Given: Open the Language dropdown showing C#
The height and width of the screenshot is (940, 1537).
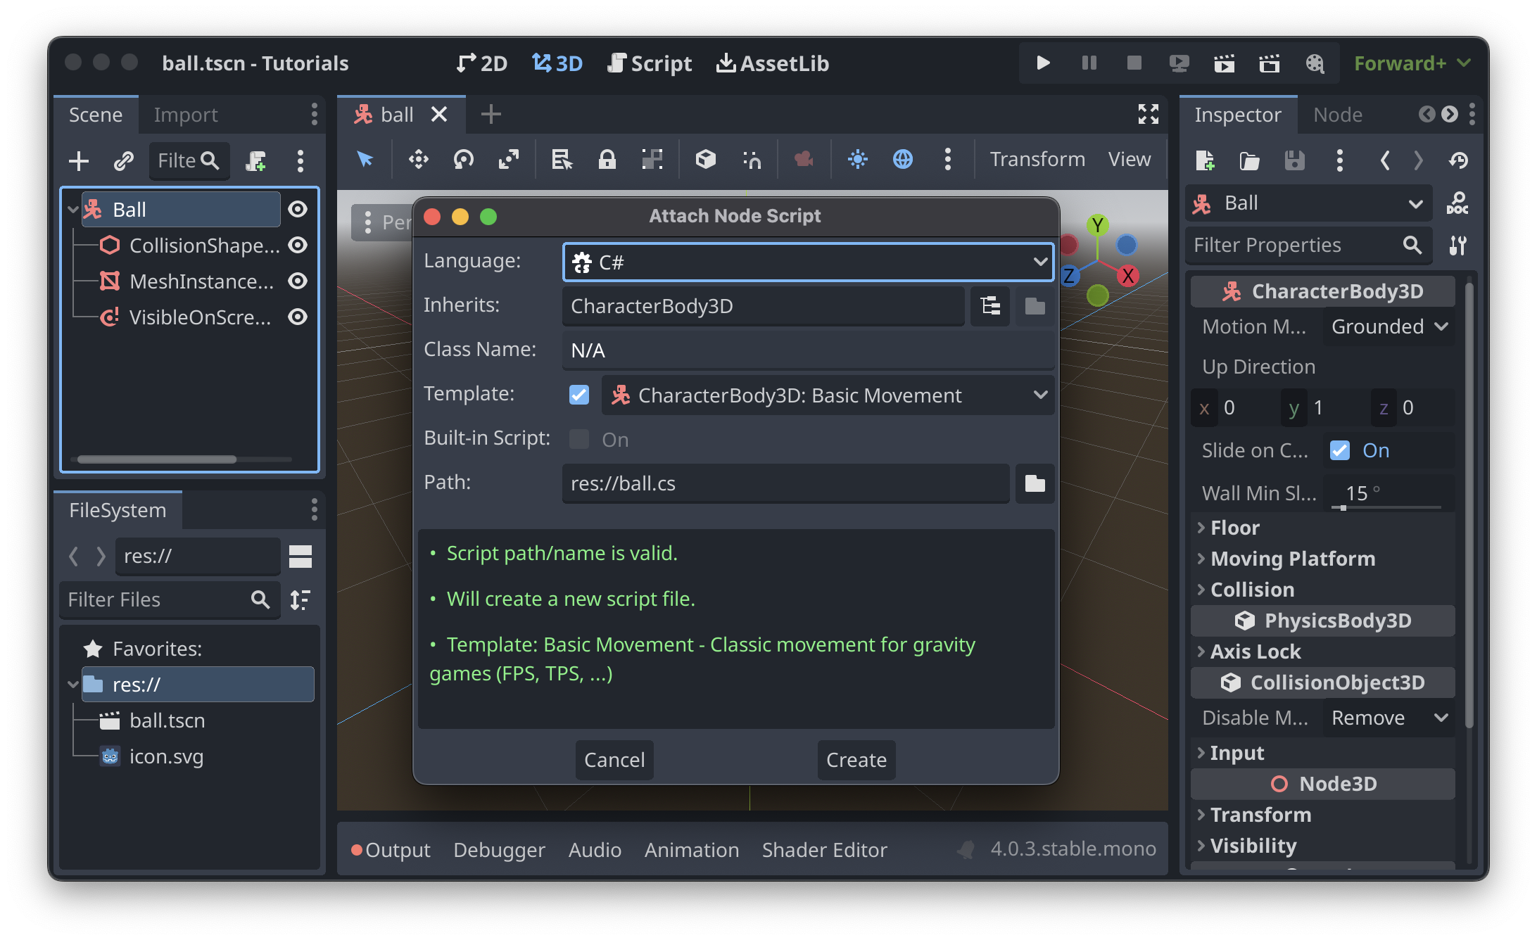Looking at the screenshot, I should point(807,261).
